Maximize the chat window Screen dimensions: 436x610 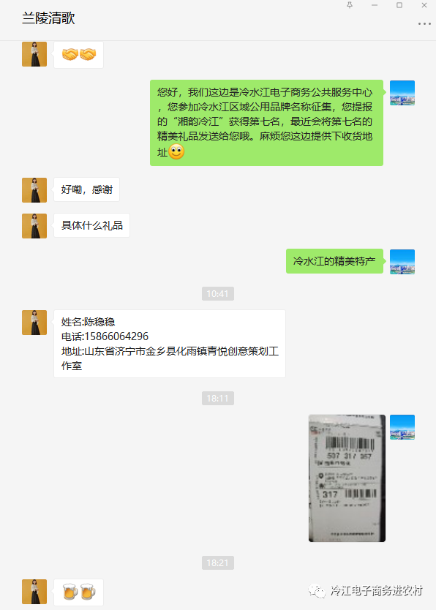399,5
